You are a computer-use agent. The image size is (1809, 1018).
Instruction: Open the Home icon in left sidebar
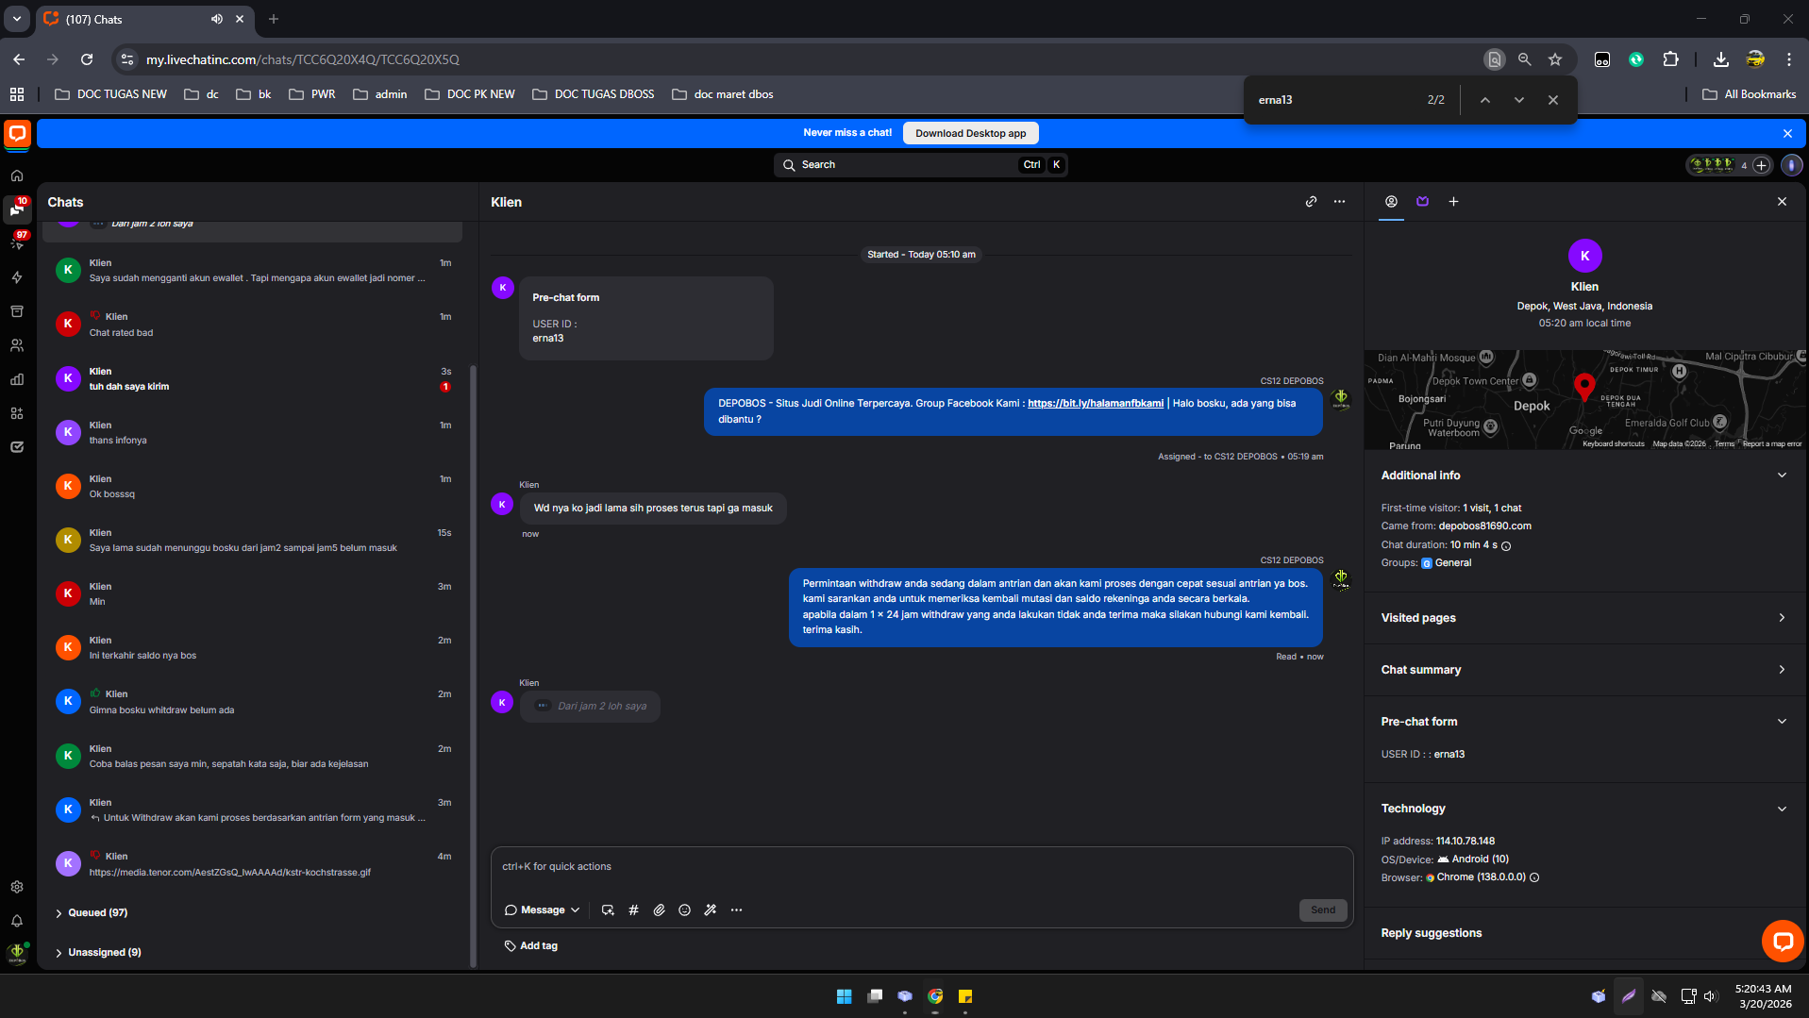tap(17, 175)
